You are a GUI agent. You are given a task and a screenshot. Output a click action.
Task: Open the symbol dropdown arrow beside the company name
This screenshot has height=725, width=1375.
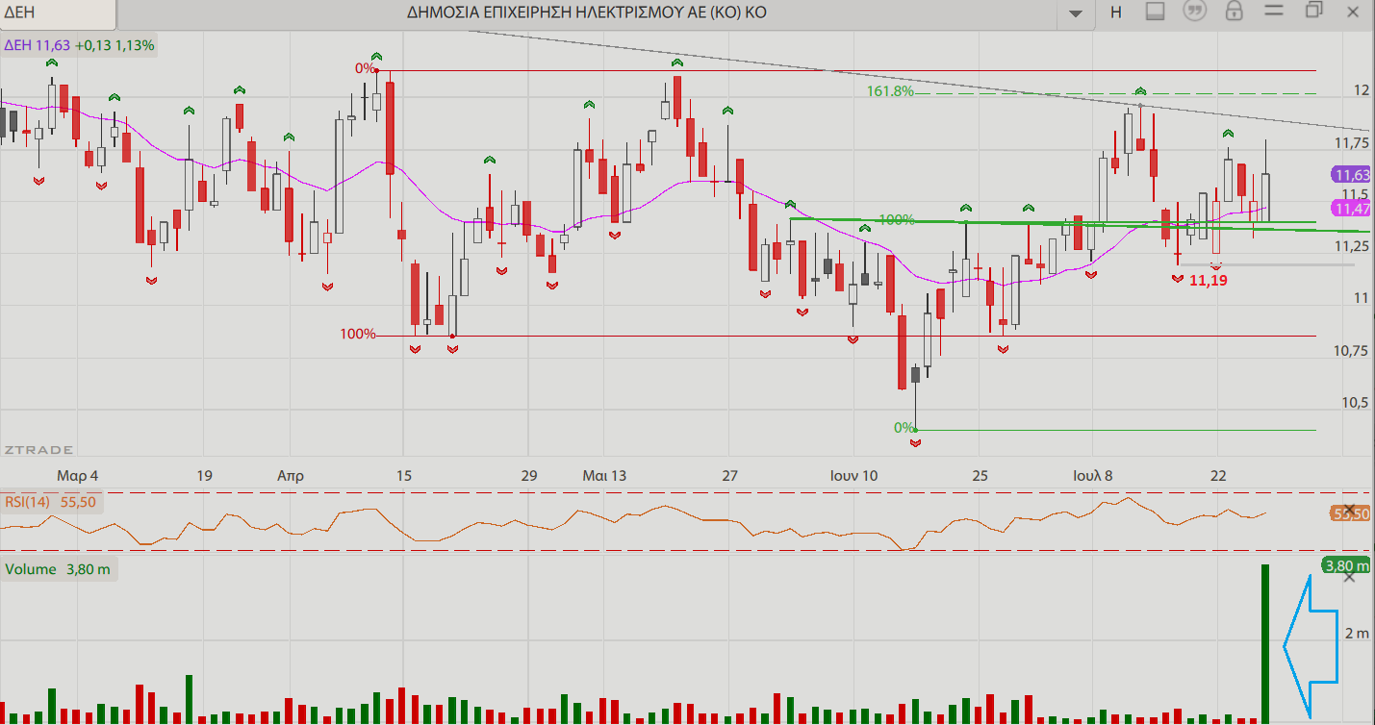[x=1076, y=12]
